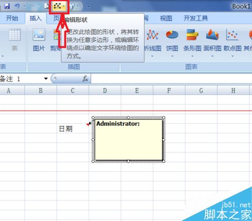Click the fx insert function button
The height and width of the screenshot is (221, 252).
pos(85,79)
